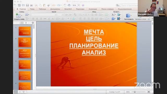Image resolution: width=167 pixels, height=94 pixels.
Task: Show slide thumbnails tab in left pane
Action: (x=22, y=23)
